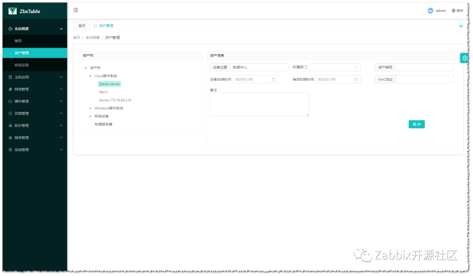Click the 系统管理 gear icon
Image resolution: width=473 pixels, height=276 pixels.
pos(10,150)
